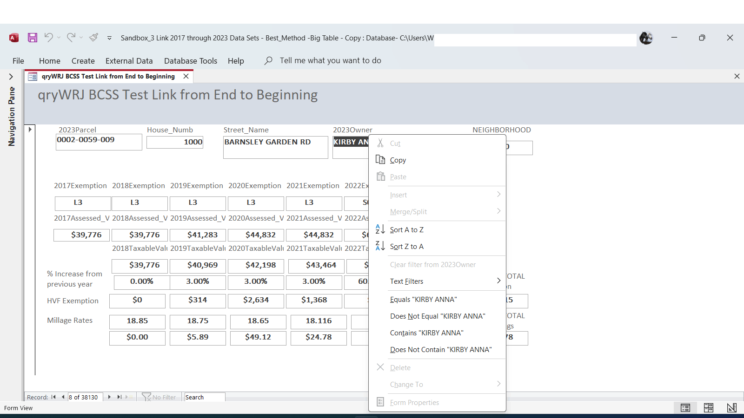This screenshot has height=418, width=744.
Task: Open the Home ribbon tab
Action: point(50,61)
